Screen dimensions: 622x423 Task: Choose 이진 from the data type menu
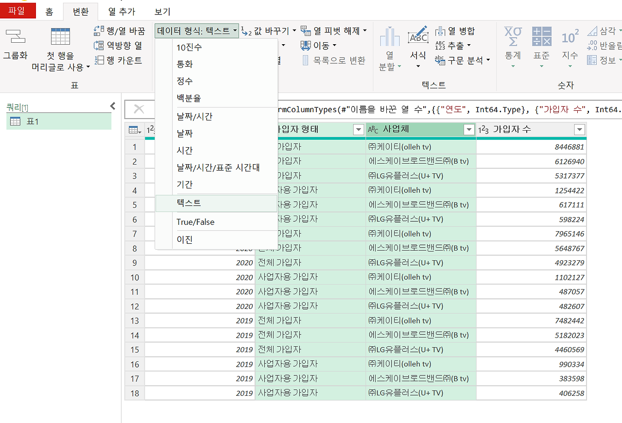pos(216,239)
